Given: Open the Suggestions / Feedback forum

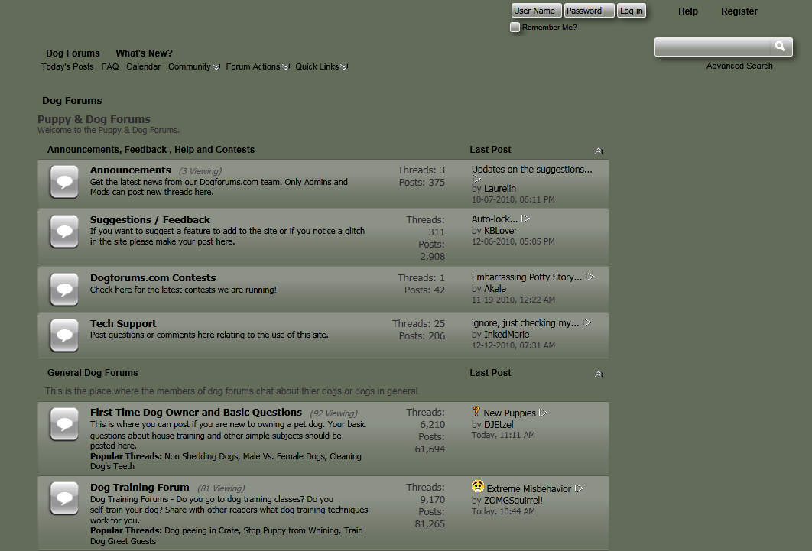Looking at the screenshot, I should tap(150, 219).
